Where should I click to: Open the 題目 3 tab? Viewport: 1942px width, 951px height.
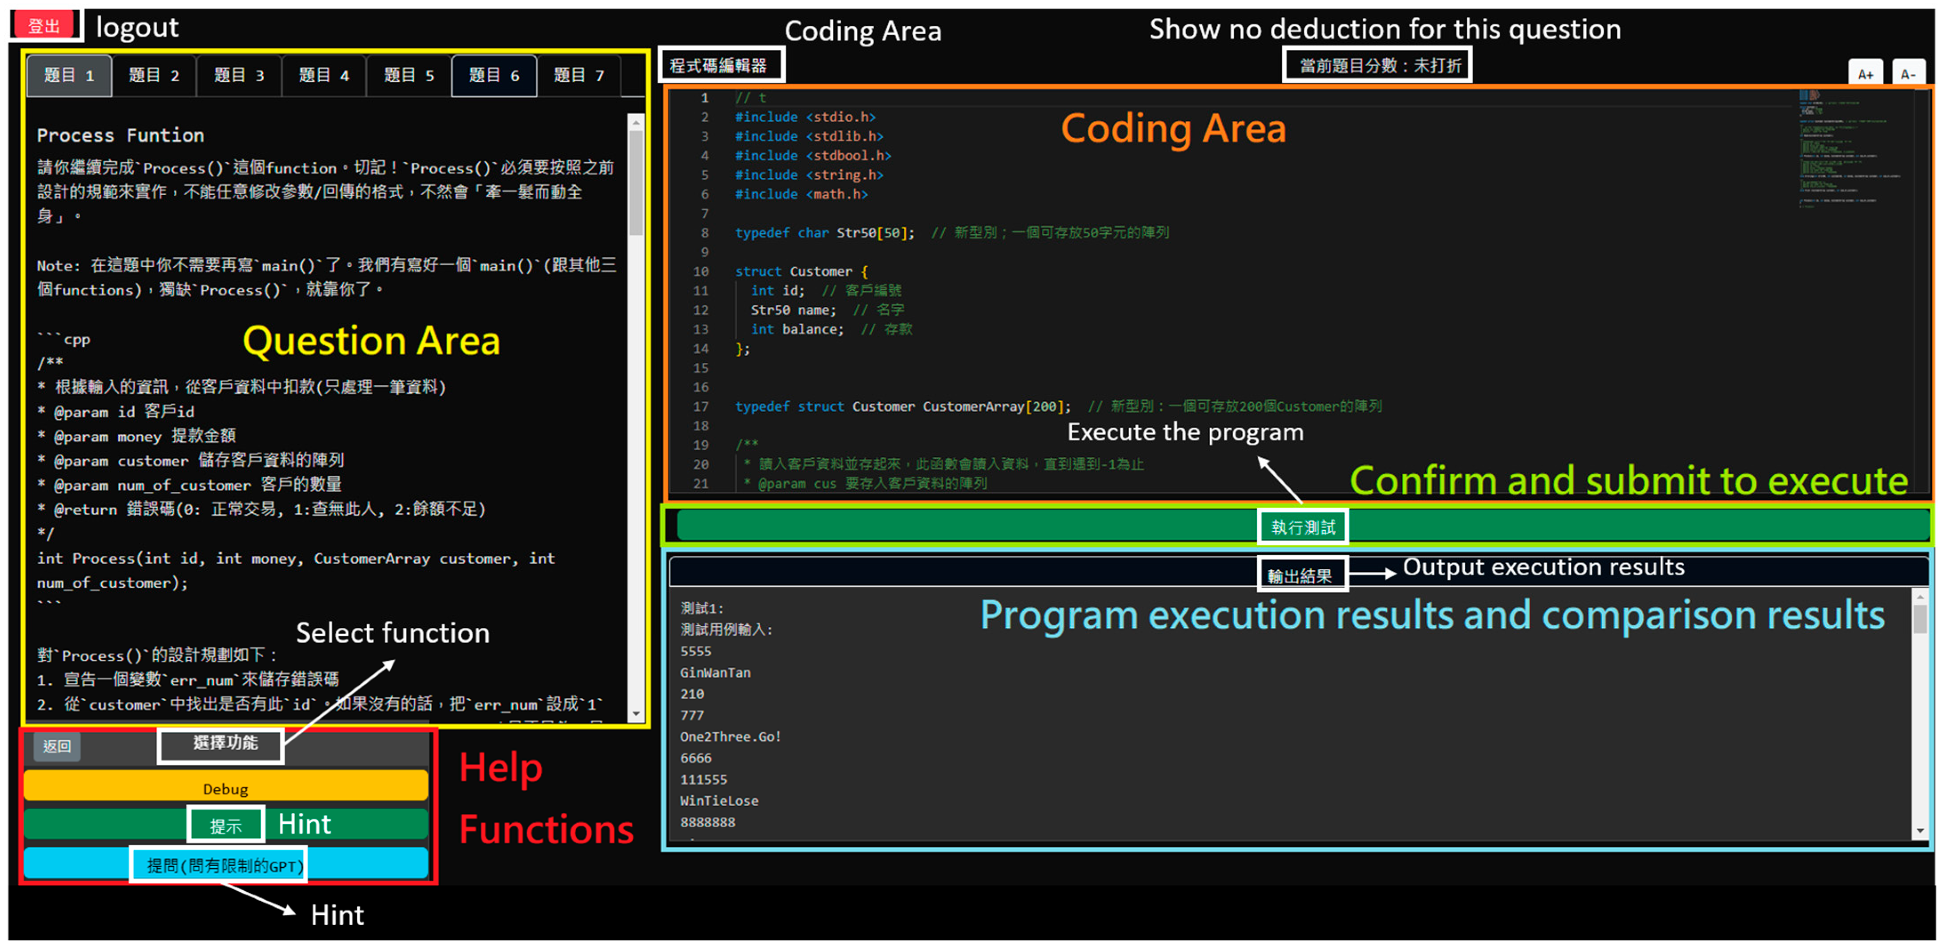click(x=239, y=76)
